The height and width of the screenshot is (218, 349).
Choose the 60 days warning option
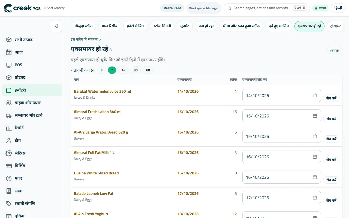click(148, 70)
